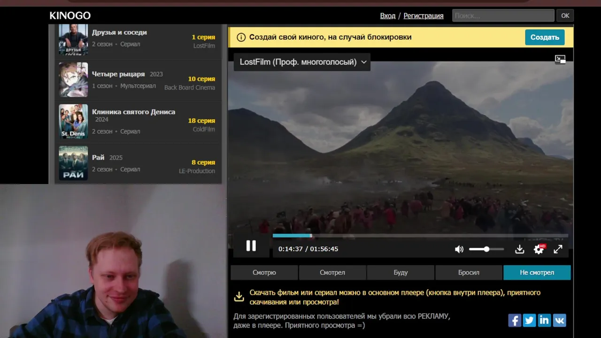Pause the video playback
601x338 pixels.
point(251,246)
